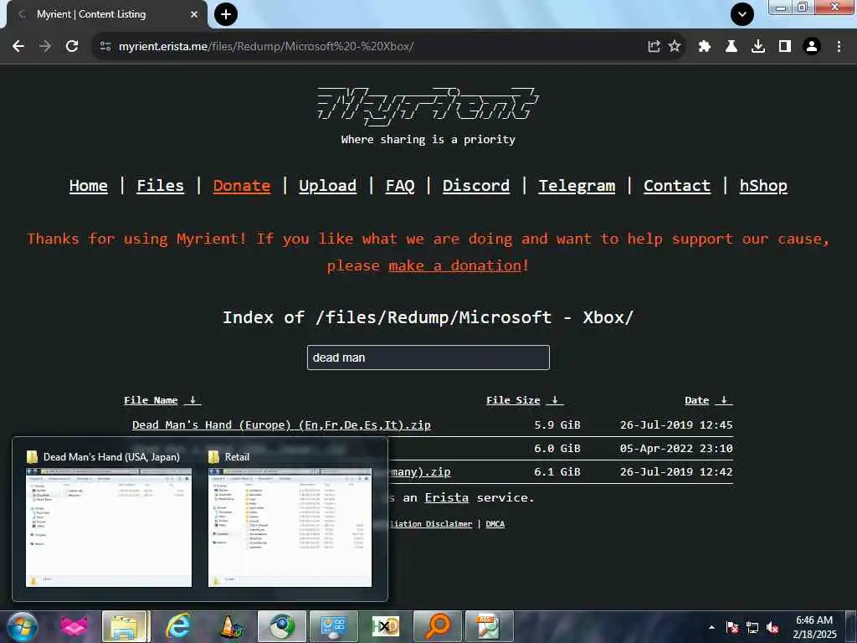
Task: Open the browser Downloads icon
Action: [758, 46]
